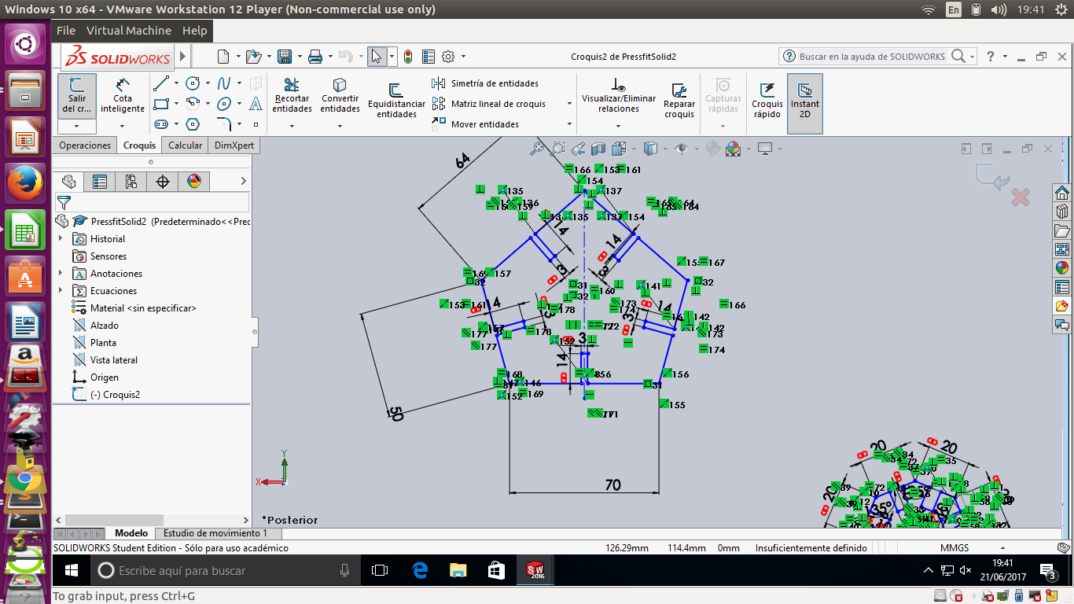Viewport: 1074px width, 604px height.
Task: Click the SOLIDWORKS help search field
Action: pos(871,57)
